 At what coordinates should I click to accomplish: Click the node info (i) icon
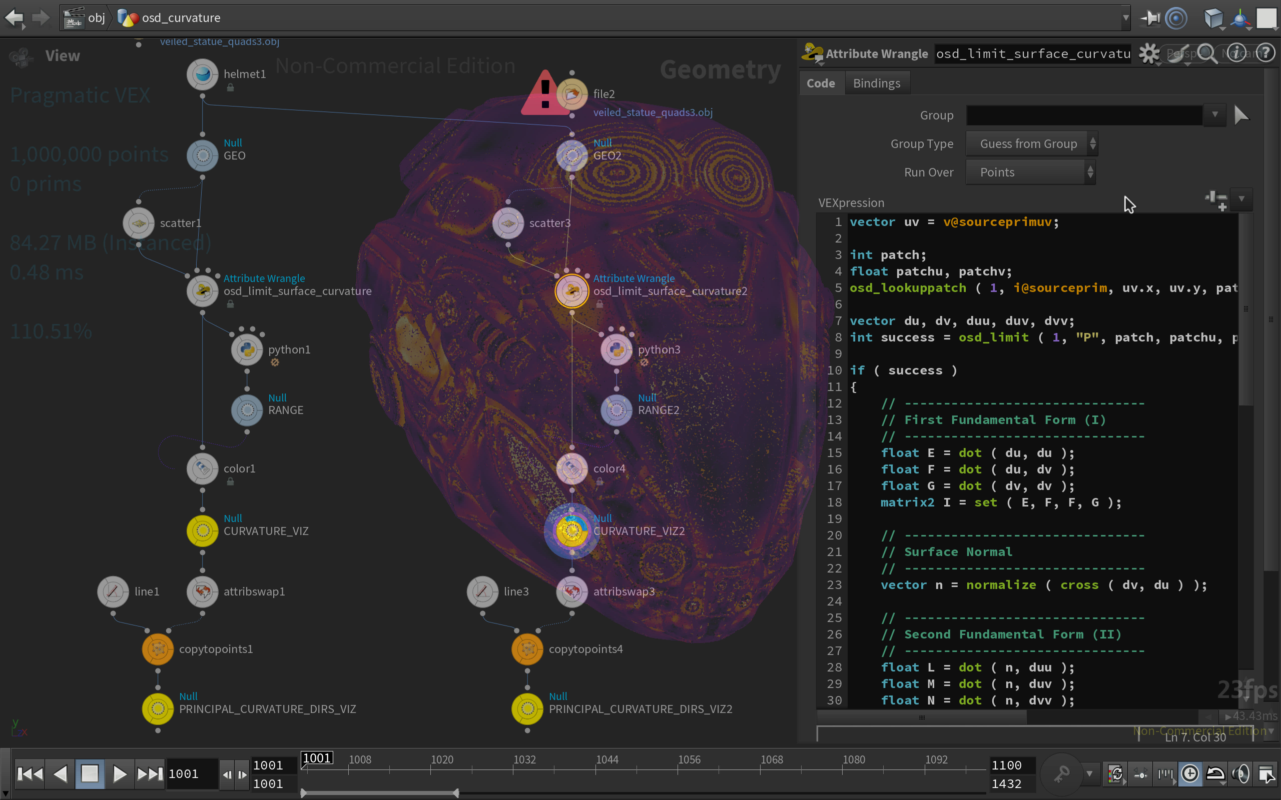coord(1236,53)
